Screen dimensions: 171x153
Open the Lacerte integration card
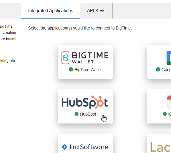tap(159, 143)
